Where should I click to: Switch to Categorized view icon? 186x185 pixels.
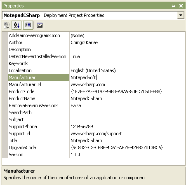click(7, 25)
